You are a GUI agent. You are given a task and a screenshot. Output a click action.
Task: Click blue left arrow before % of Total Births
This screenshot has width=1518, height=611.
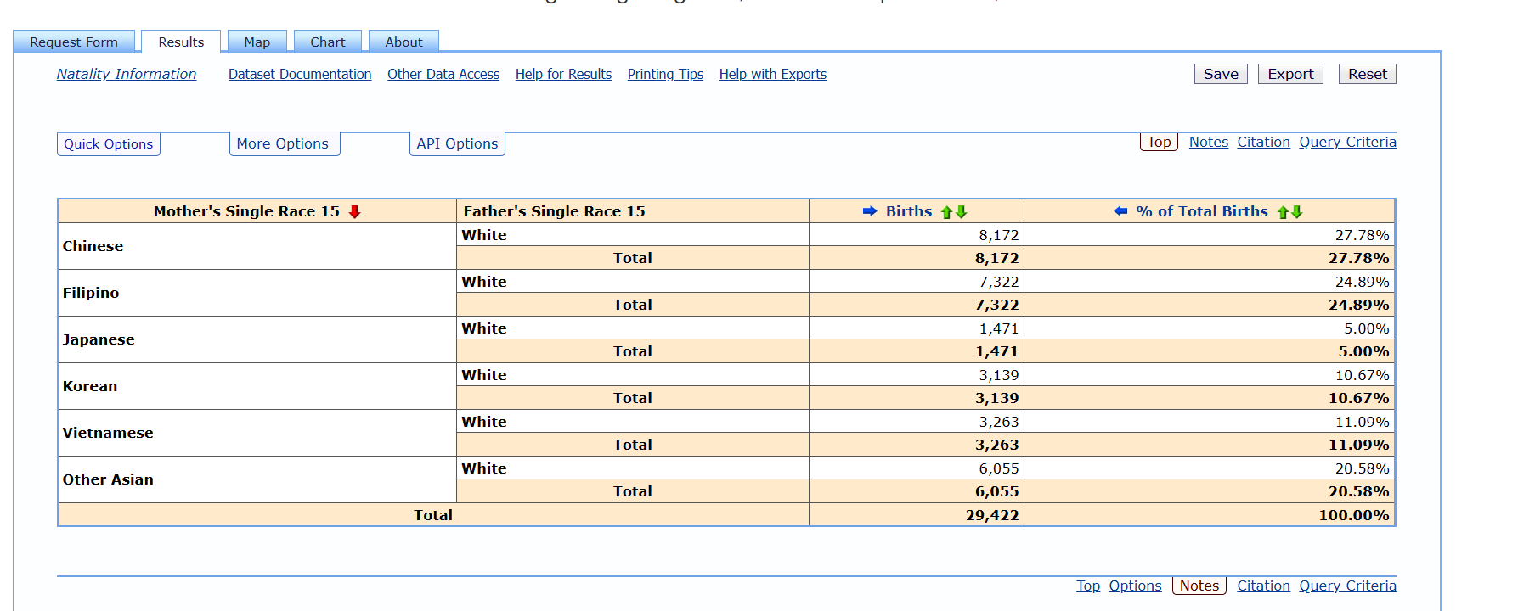(1120, 211)
